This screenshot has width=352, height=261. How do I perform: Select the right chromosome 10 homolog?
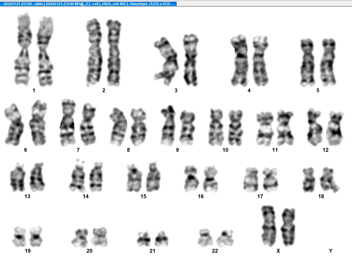[236, 128]
